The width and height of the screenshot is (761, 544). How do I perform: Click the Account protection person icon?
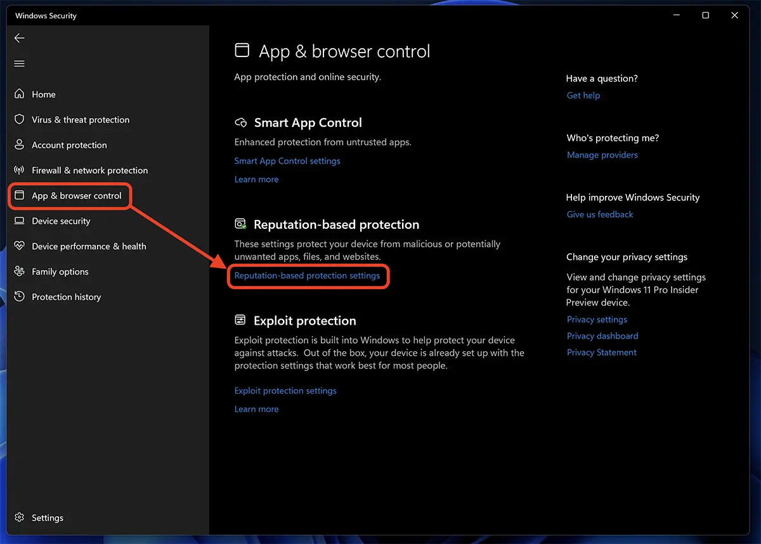click(20, 145)
